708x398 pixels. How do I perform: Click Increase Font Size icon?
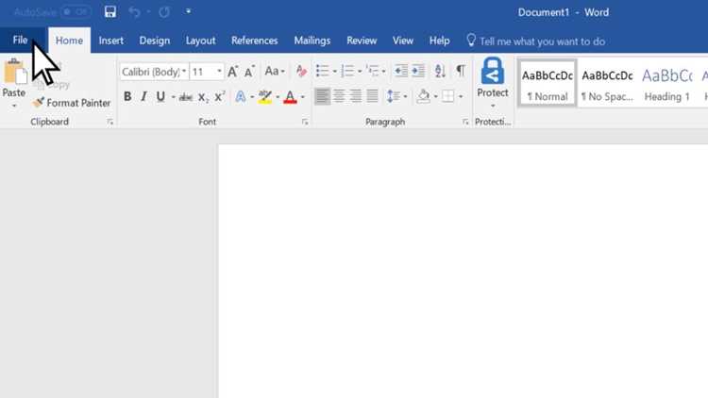232,72
